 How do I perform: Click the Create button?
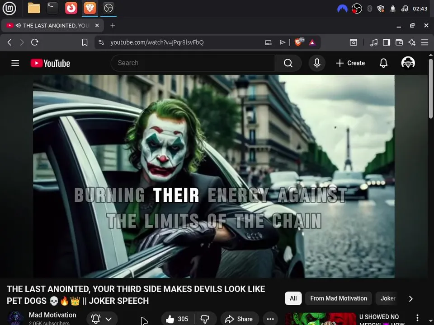350,63
